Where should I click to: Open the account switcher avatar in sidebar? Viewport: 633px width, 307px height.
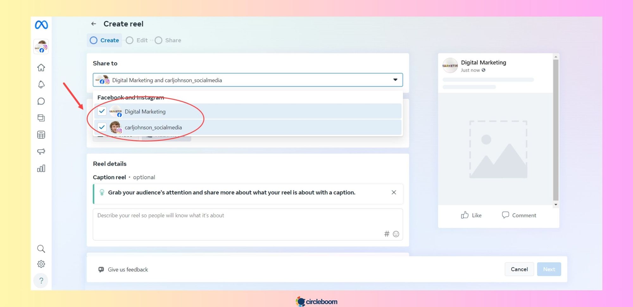tap(41, 46)
